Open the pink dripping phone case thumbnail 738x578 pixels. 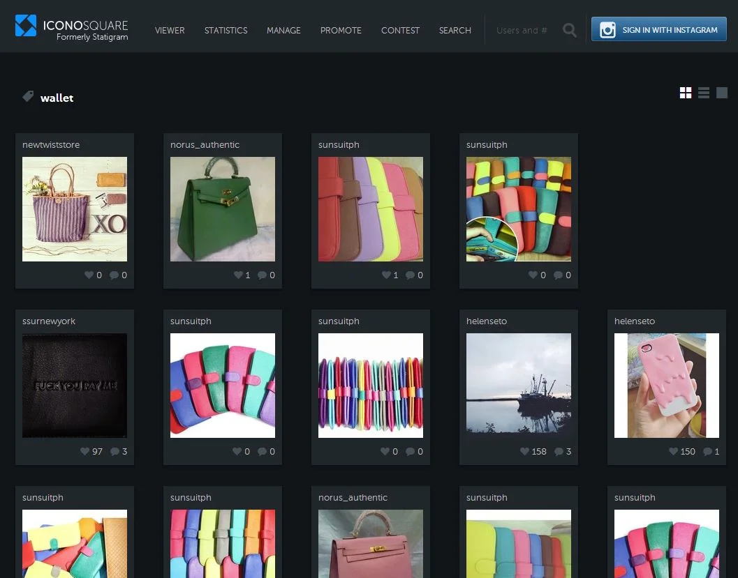667,386
